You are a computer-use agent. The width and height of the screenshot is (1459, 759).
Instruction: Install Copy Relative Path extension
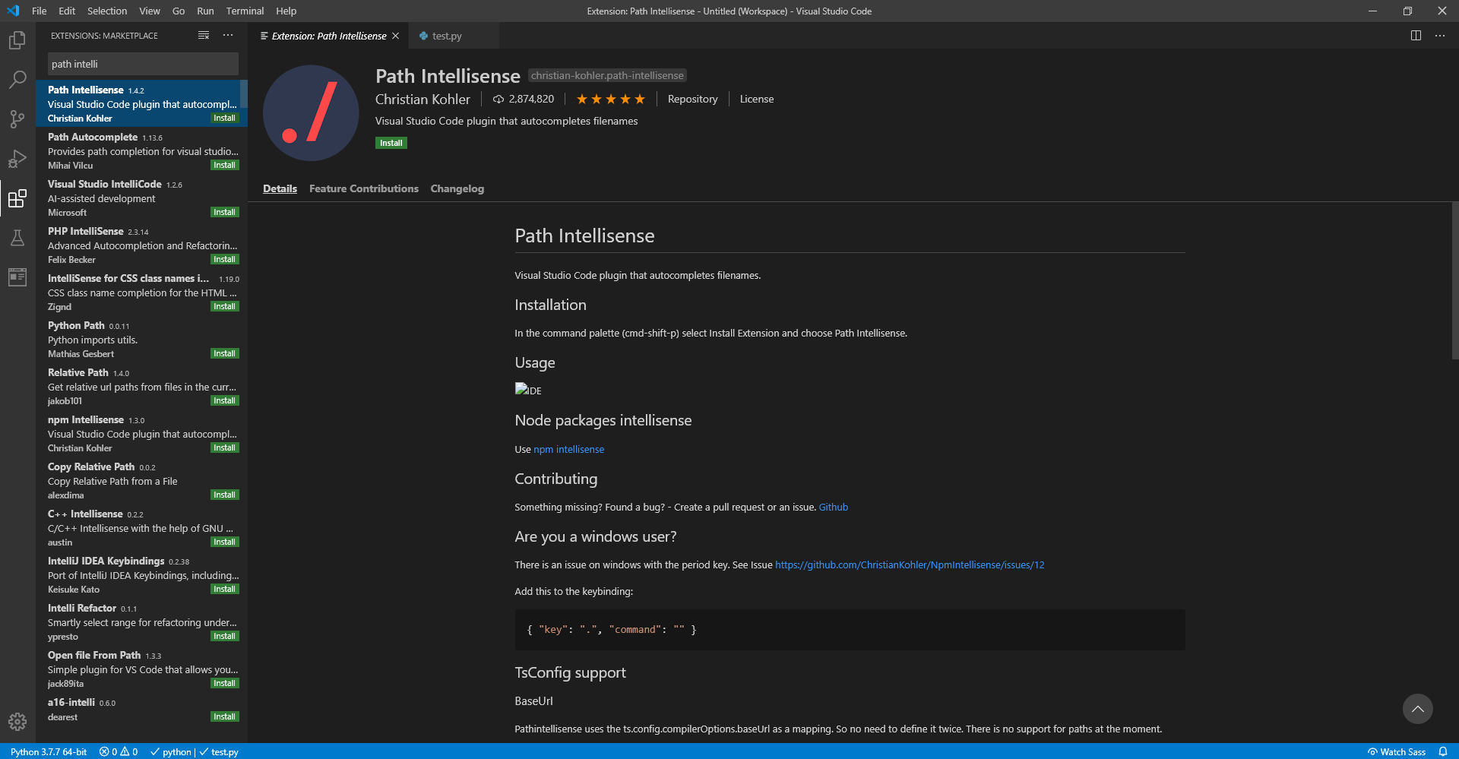pyautogui.click(x=224, y=495)
